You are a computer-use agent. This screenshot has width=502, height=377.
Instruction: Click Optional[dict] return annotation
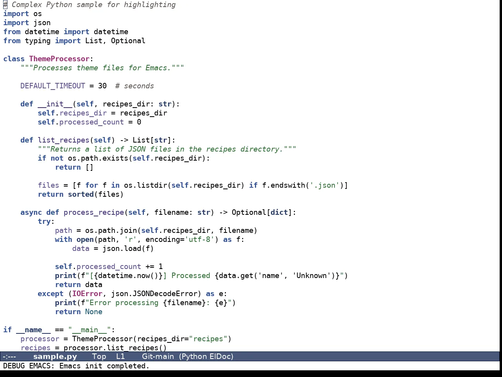[262, 212]
